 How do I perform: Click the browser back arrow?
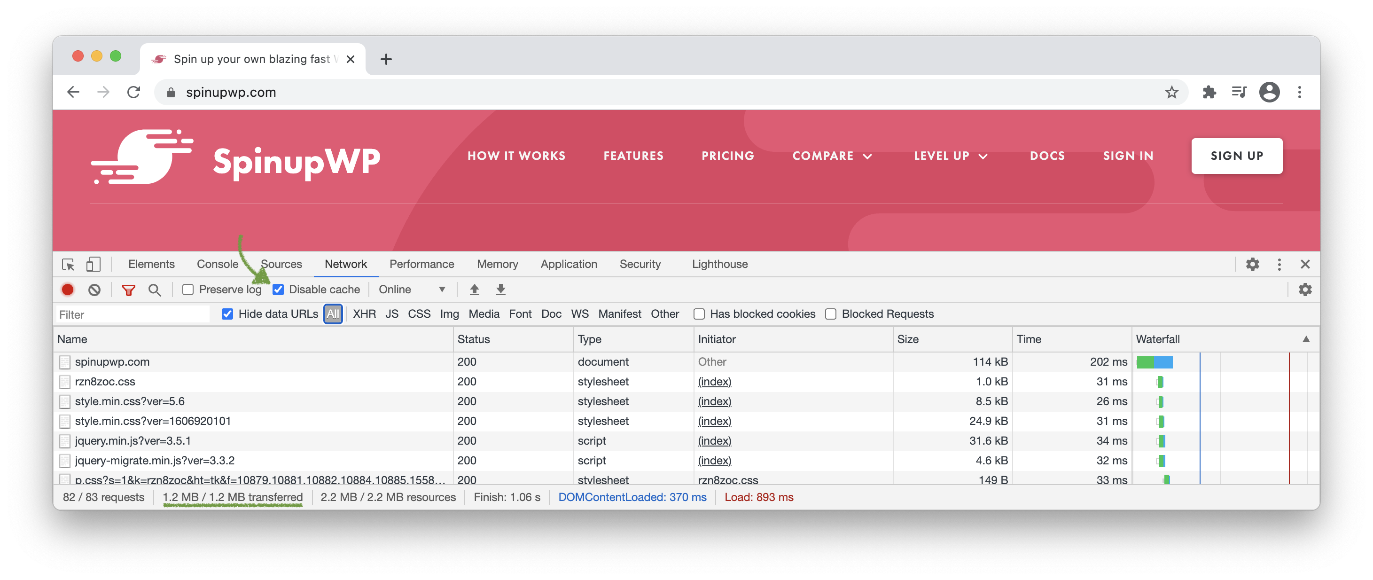tap(74, 92)
